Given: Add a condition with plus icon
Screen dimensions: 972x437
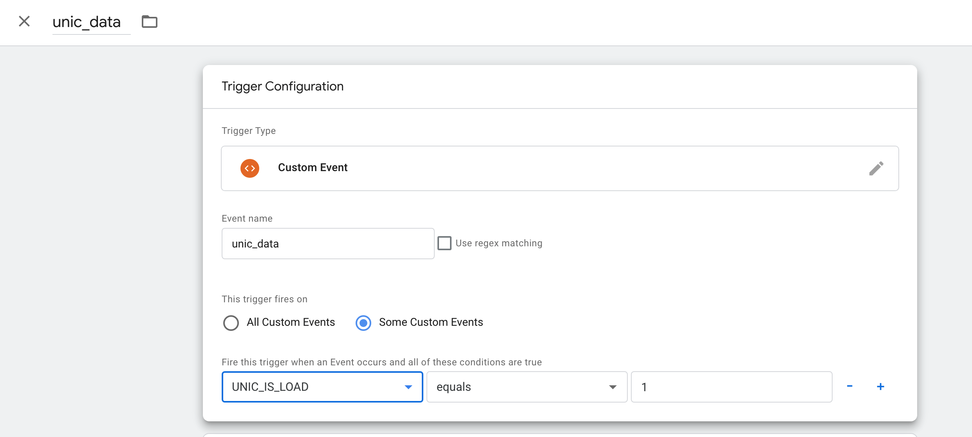Looking at the screenshot, I should point(880,386).
